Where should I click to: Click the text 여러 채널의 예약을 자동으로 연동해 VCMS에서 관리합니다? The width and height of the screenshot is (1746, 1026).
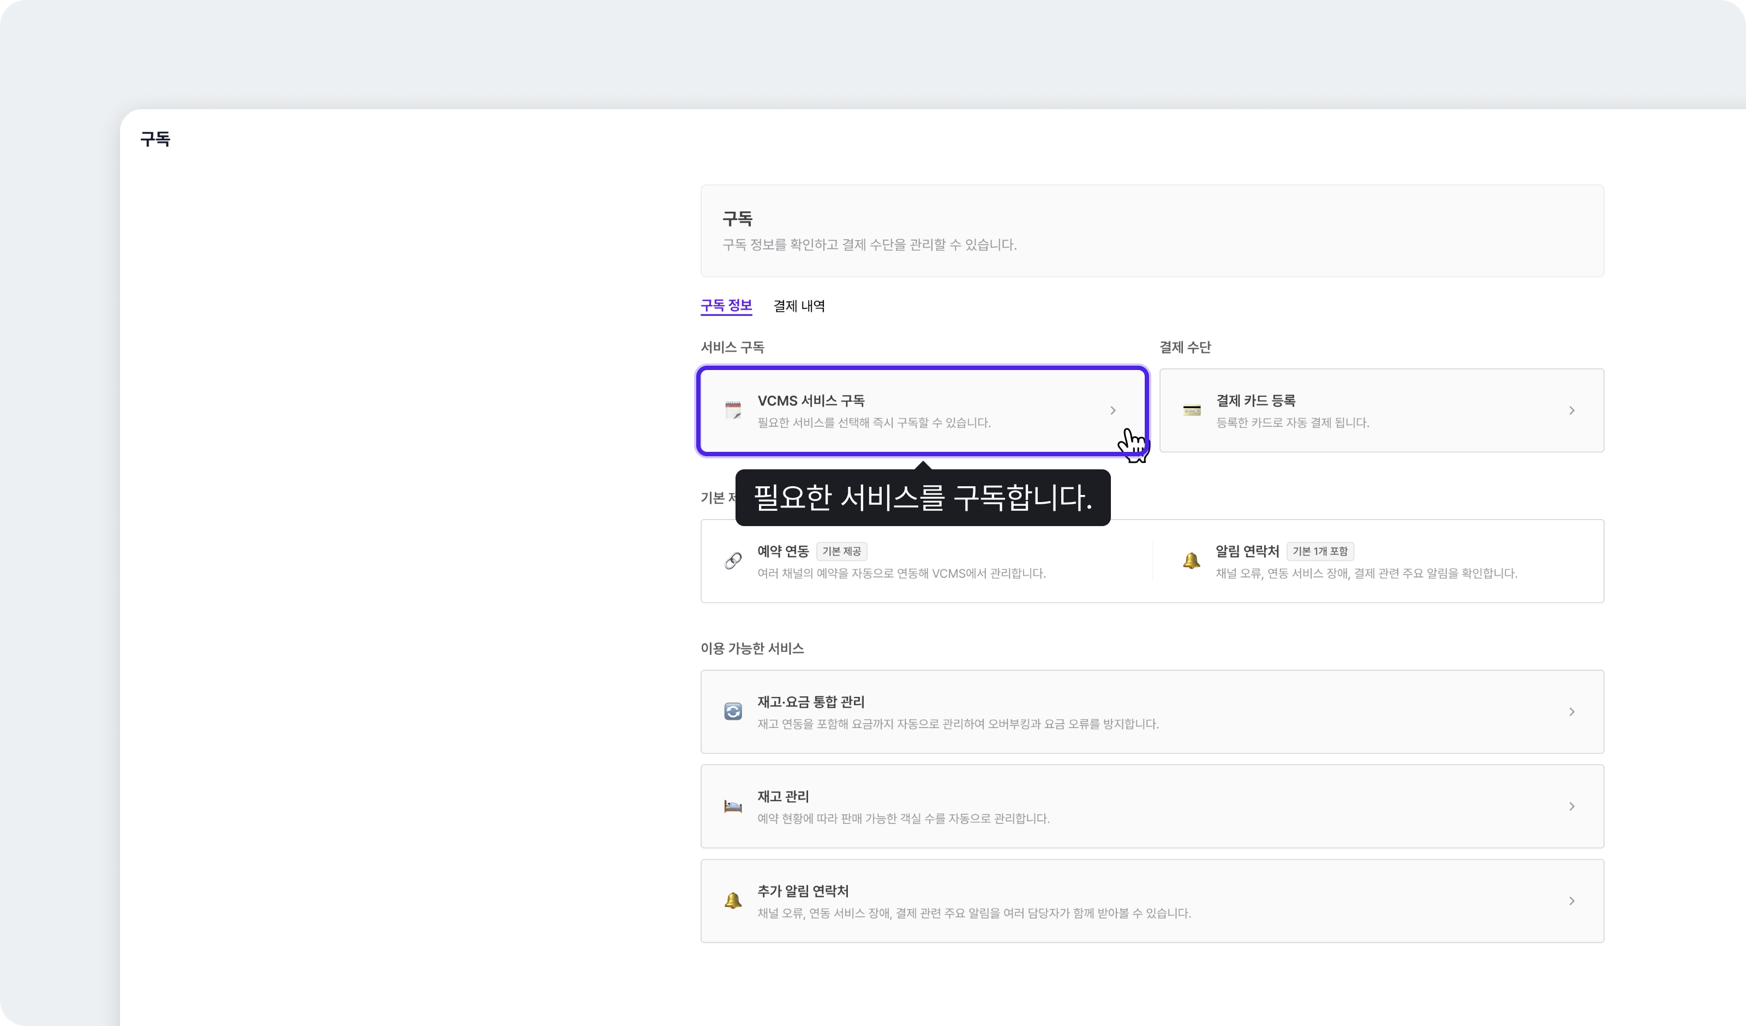click(x=901, y=574)
